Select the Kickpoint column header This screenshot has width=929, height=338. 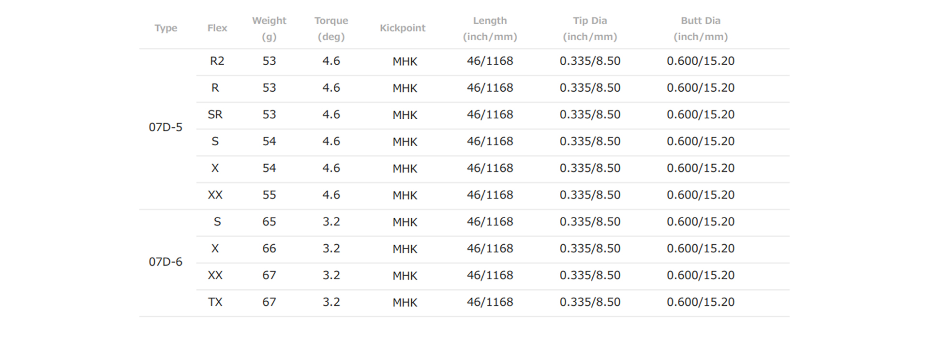pyautogui.click(x=403, y=28)
